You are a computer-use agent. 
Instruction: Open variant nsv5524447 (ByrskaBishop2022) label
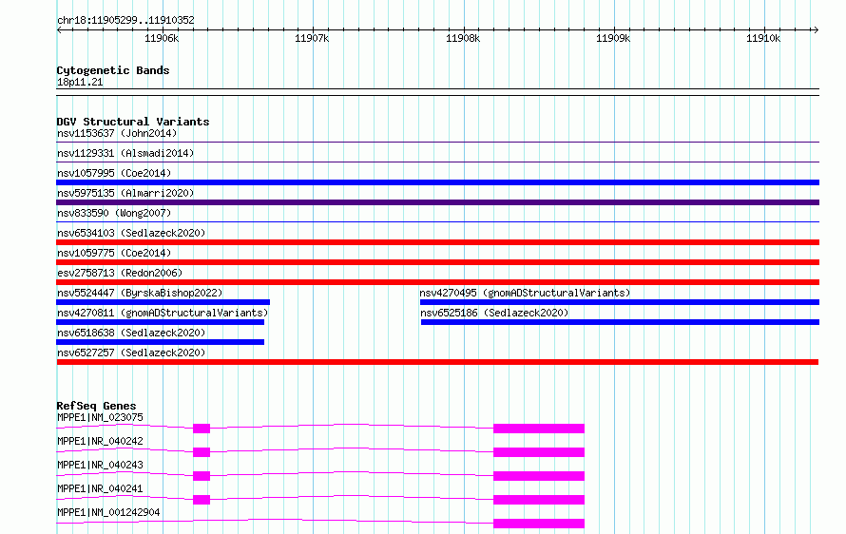[x=140, y=293]
